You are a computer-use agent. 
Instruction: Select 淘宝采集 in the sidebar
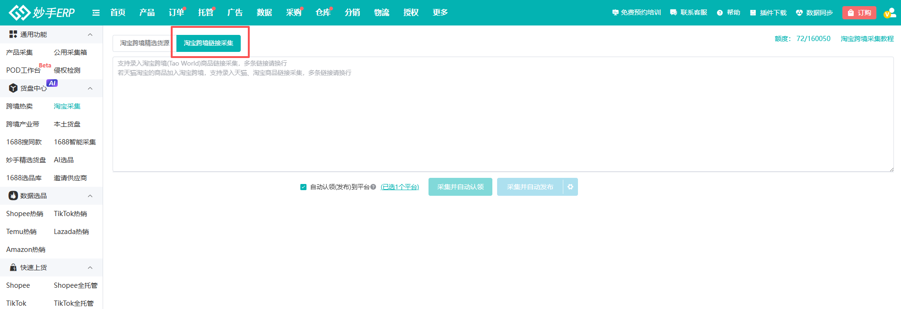coord(67,106)
